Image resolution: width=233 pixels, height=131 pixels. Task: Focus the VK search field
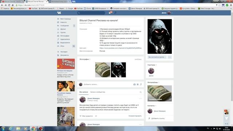[91, 13]
